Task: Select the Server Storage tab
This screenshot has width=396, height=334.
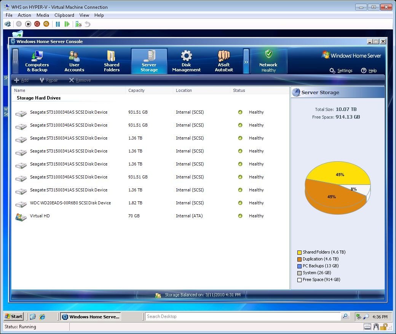Action: click(x=149, y=61)
